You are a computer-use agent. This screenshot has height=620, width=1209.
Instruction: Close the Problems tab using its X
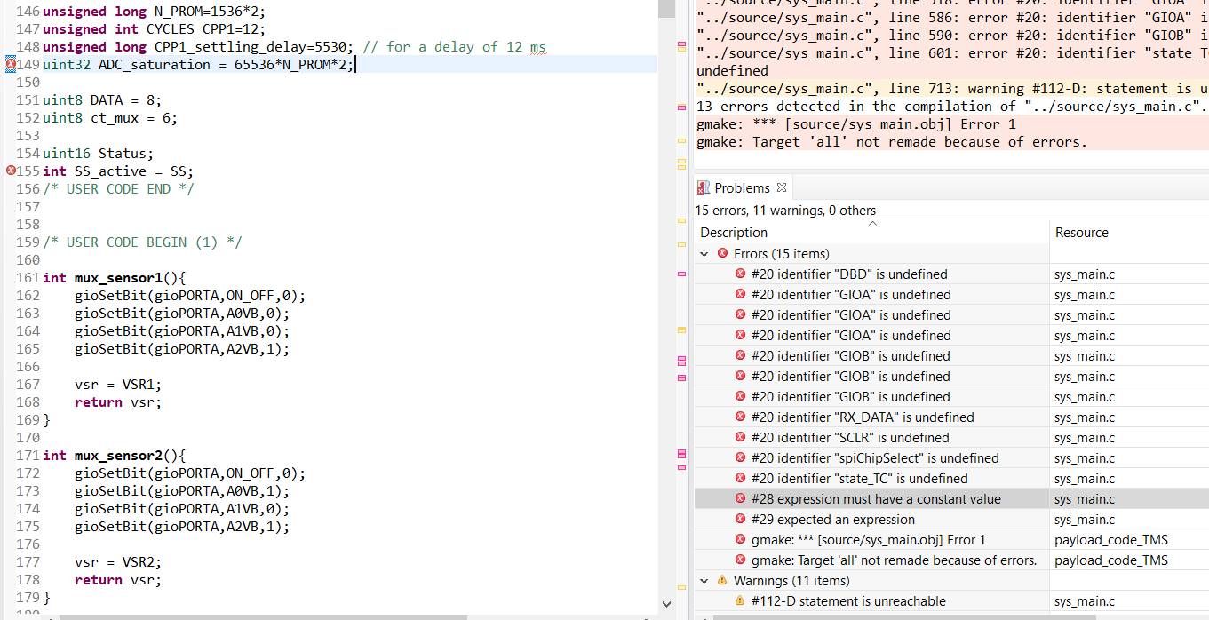coord(782,187)
